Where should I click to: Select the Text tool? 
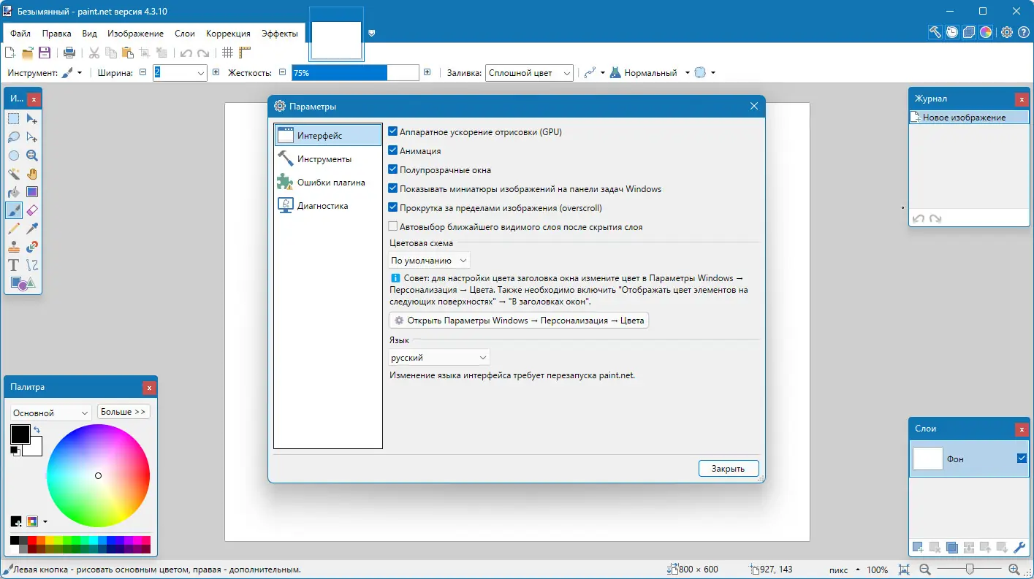pyautogui.click(x=14, y=265)
